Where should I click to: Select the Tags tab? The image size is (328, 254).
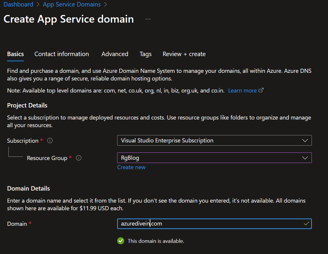tap(145, 54)
